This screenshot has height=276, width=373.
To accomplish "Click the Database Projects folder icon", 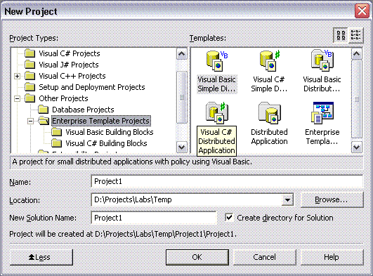I will pos(44,110).
